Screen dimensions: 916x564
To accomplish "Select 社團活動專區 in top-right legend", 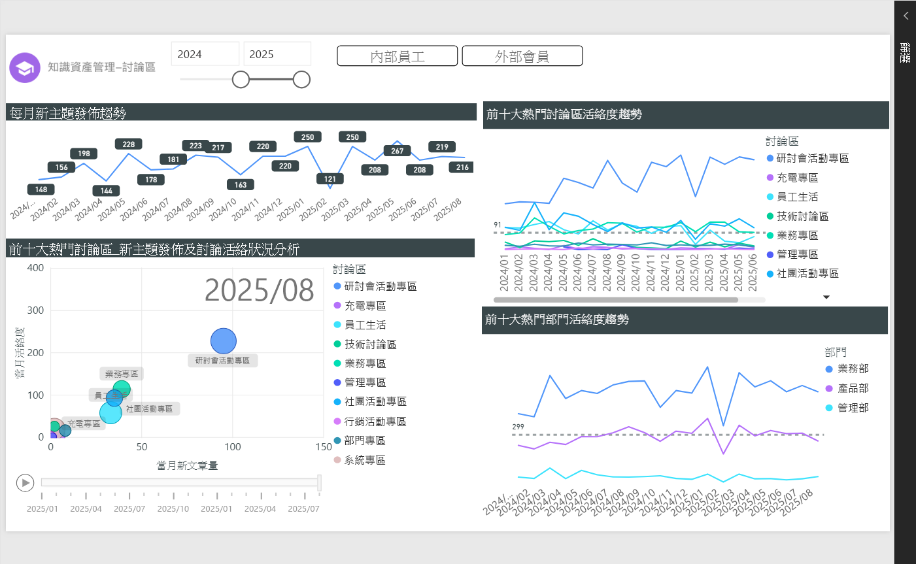I will (803, 273).
